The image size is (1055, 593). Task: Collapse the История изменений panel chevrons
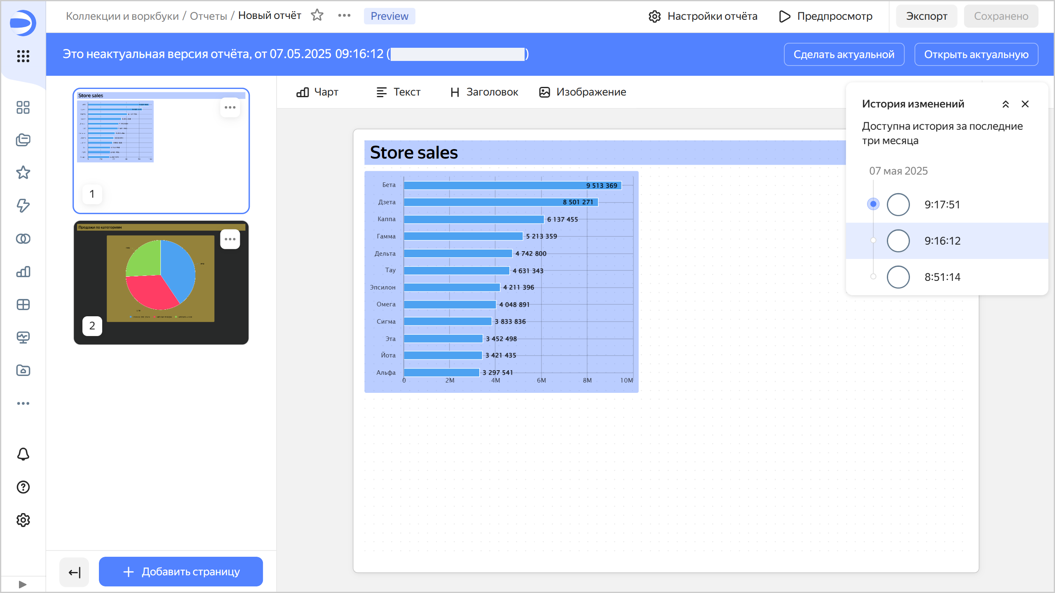point(1006,104)
